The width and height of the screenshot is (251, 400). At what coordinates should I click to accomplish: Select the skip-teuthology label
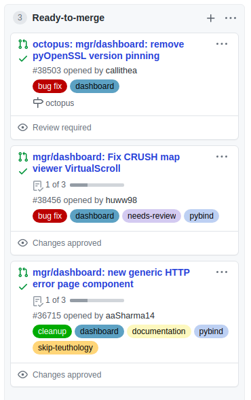65,348
